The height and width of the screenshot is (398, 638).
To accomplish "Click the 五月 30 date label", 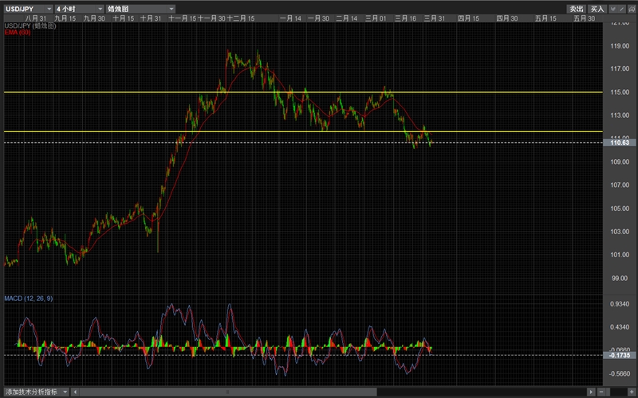I will point(585,18).
